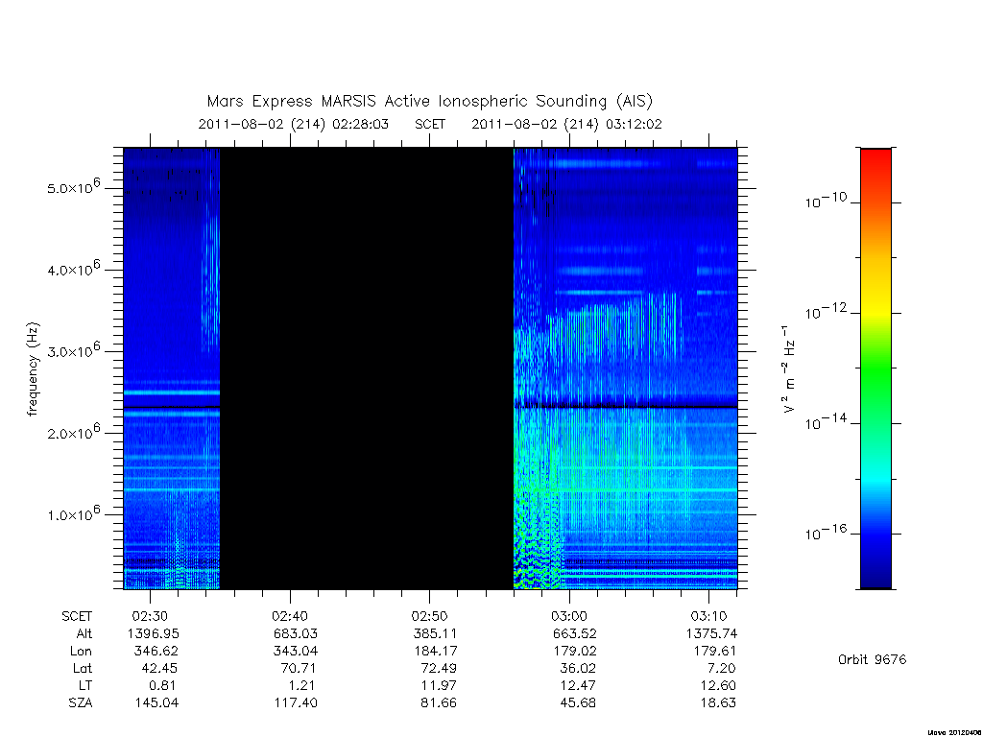Click the 3.0×10⁶ frequency axis label

(73, 350)
